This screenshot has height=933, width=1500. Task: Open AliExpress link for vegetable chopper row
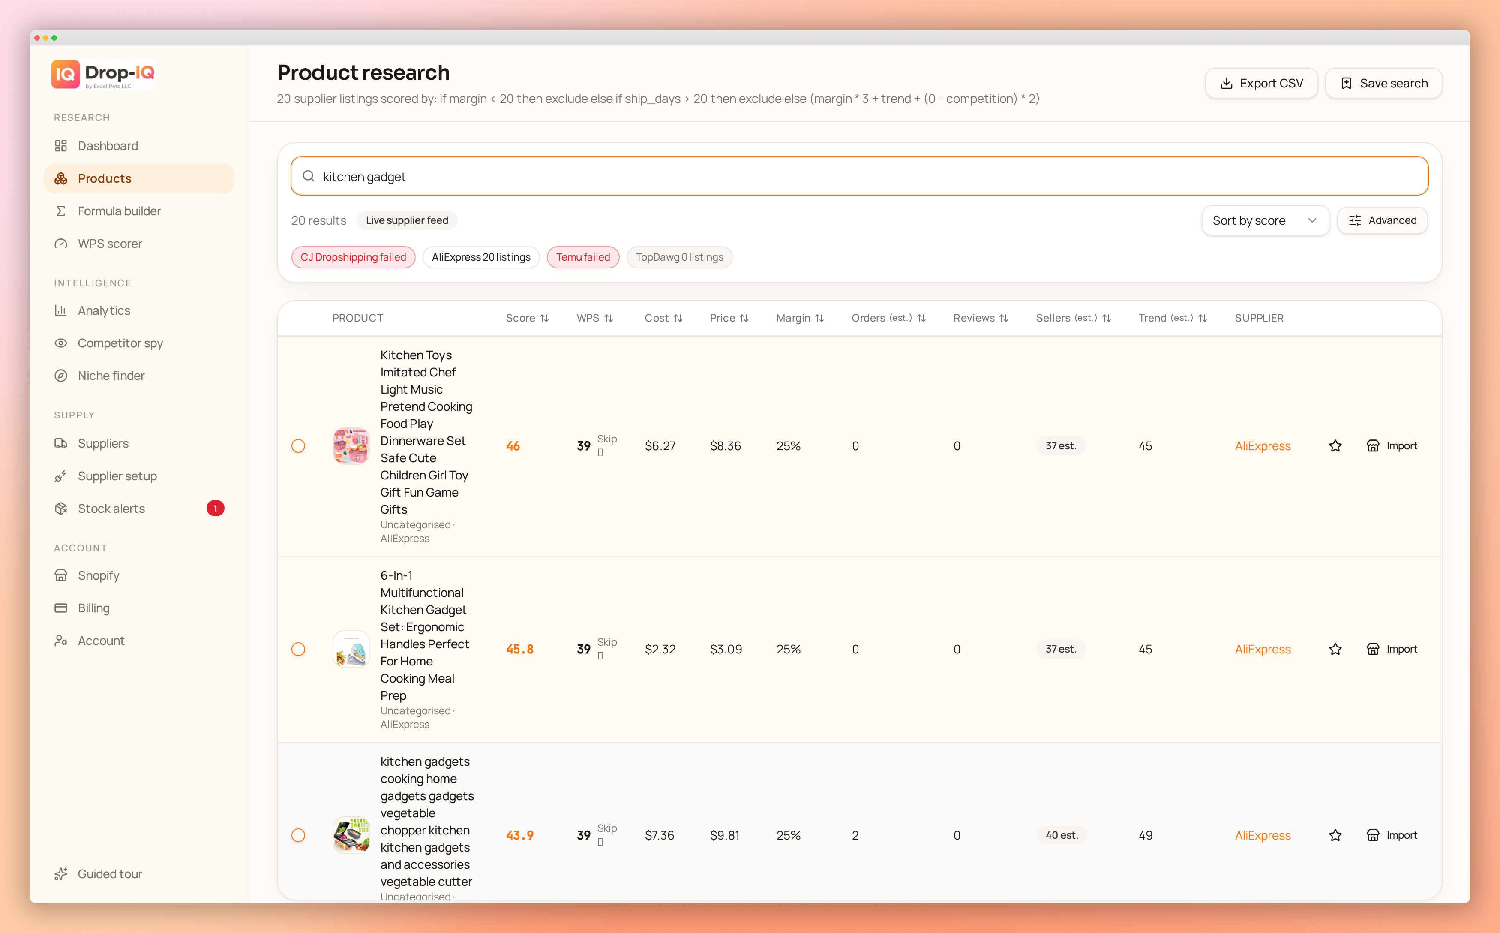point(1263,836)
